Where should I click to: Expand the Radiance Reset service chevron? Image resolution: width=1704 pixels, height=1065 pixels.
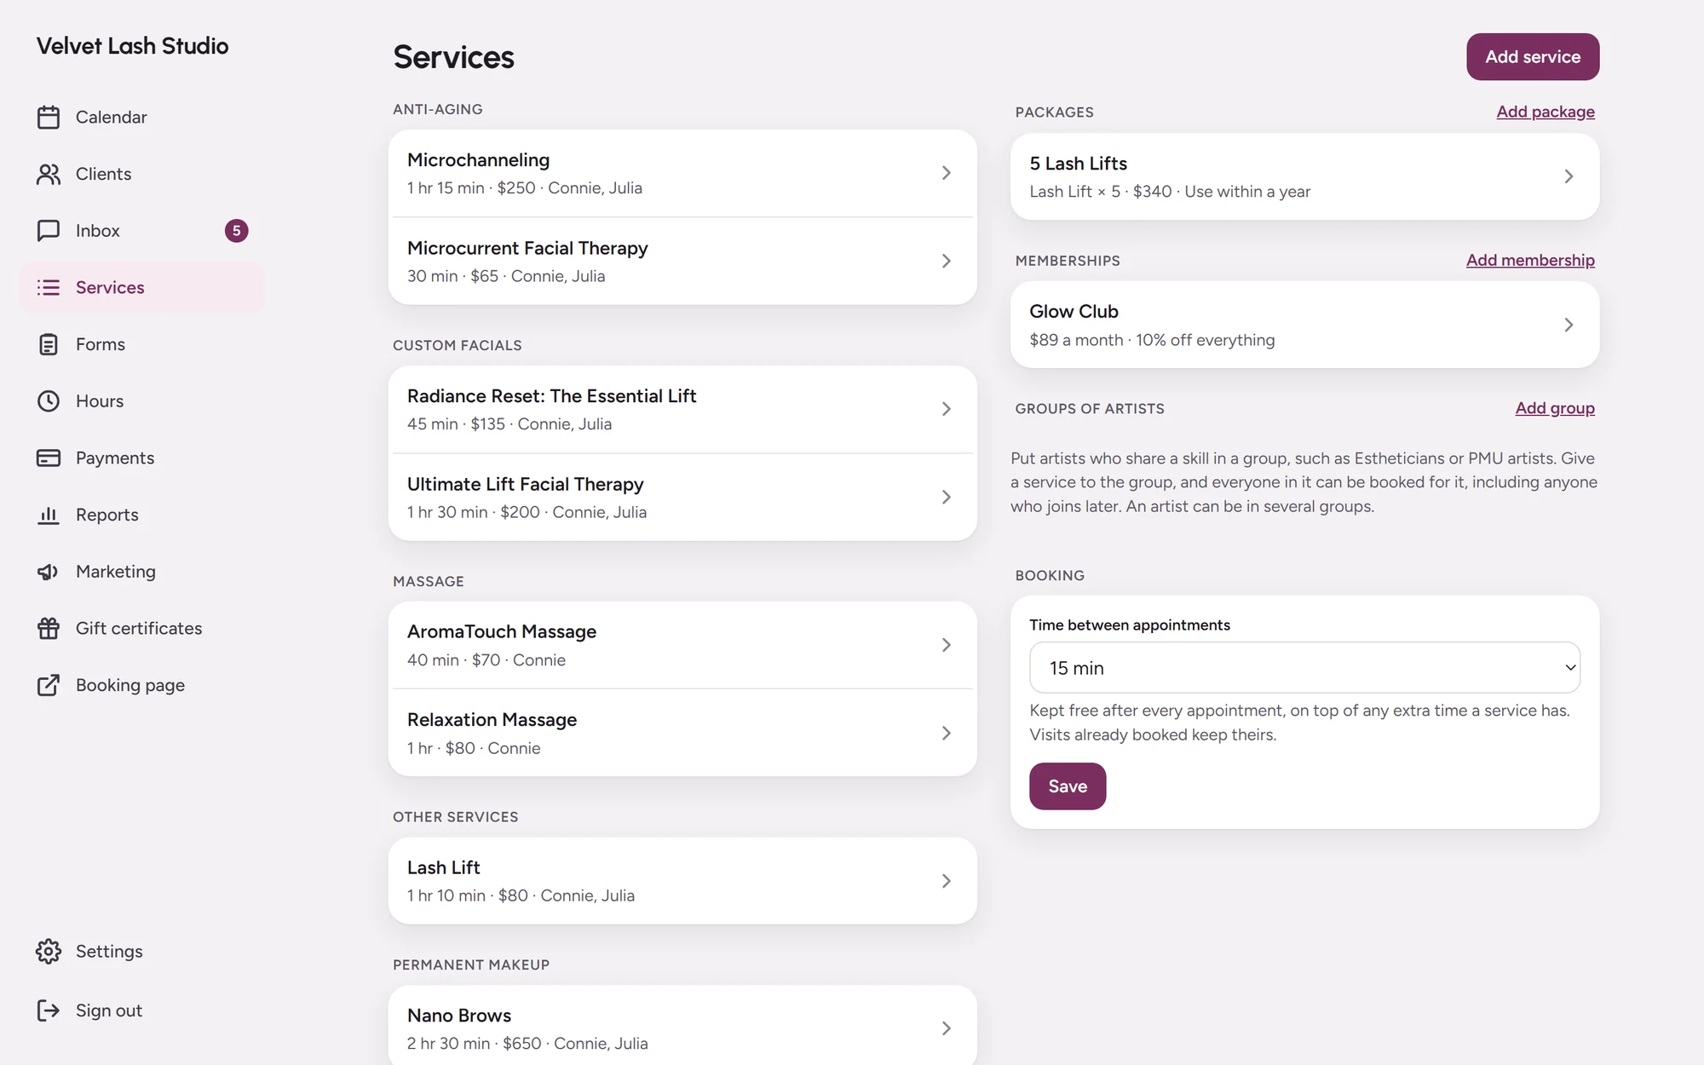point(946,409)
